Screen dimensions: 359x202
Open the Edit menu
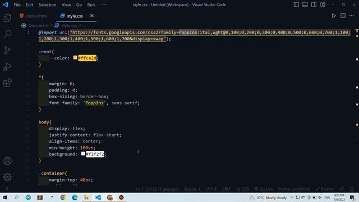point(29,5)
